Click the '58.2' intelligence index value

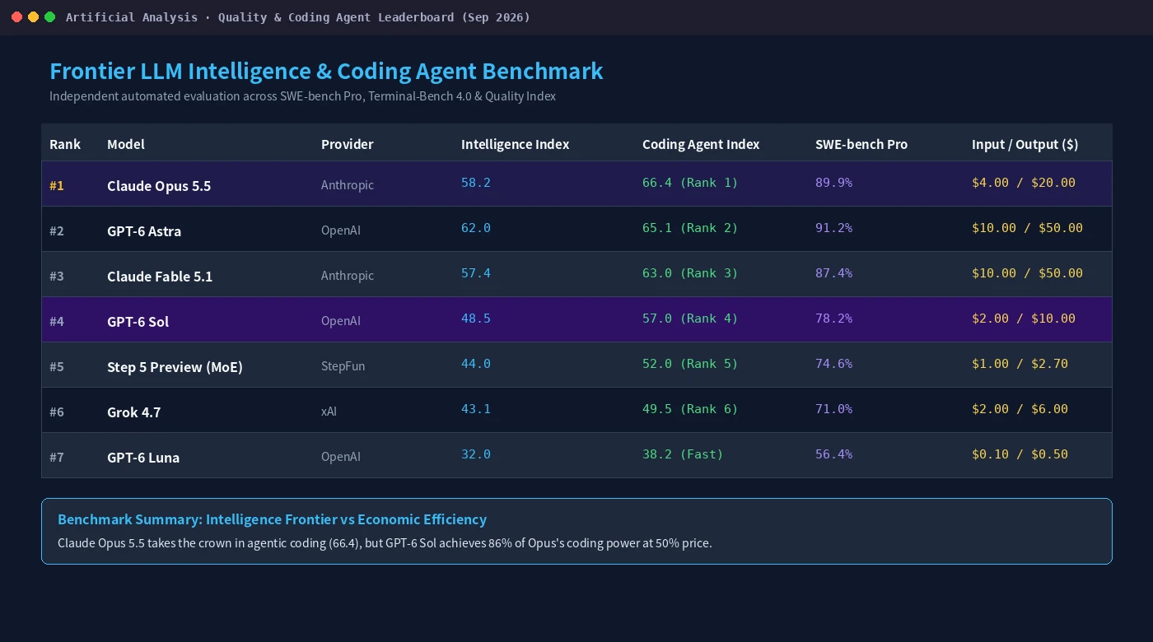[x=476, y=183]
